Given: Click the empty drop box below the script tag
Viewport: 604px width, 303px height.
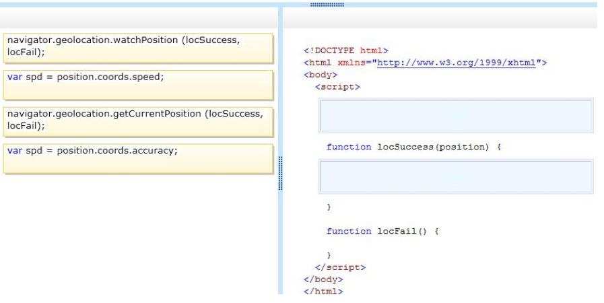Looking at the screenshot, I should tap(456, 116).
